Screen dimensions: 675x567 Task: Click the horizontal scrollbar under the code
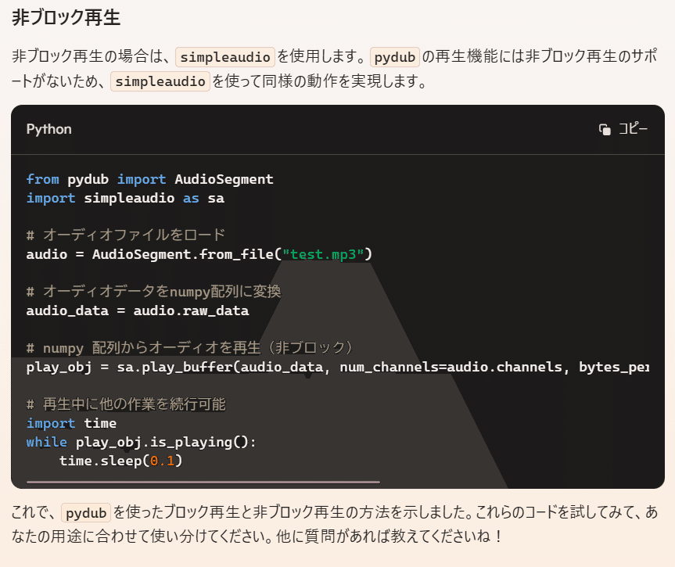tap(203, 483)
